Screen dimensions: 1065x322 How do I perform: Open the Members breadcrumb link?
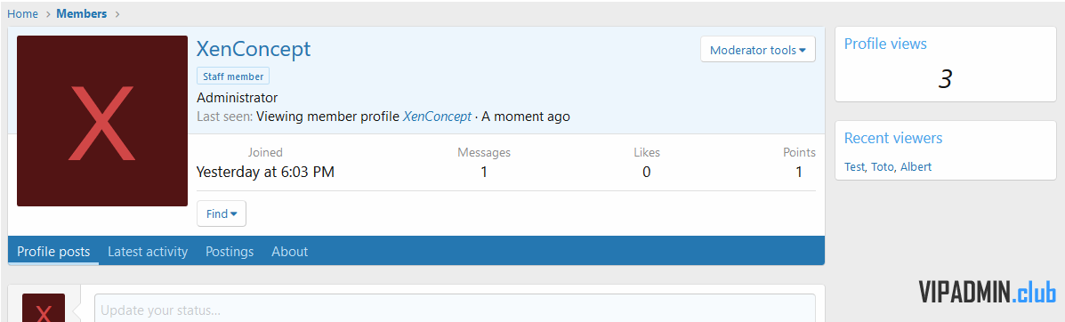82,13
